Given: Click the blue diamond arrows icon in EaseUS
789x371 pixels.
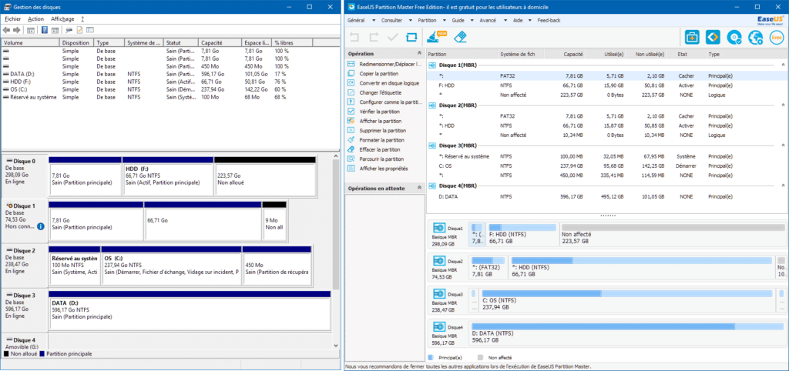Looking at the screenshot, I should coord(713,37).
